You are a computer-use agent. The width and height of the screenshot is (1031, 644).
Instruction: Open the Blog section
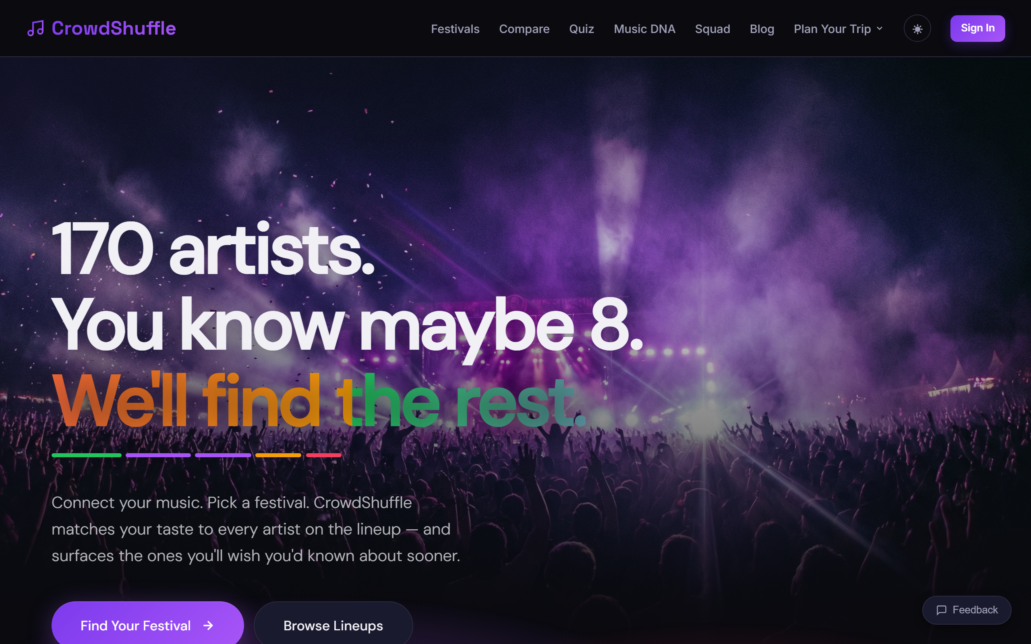click(762, 29)
